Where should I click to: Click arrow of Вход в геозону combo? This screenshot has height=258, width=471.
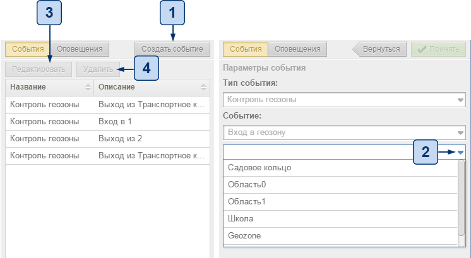460,132
